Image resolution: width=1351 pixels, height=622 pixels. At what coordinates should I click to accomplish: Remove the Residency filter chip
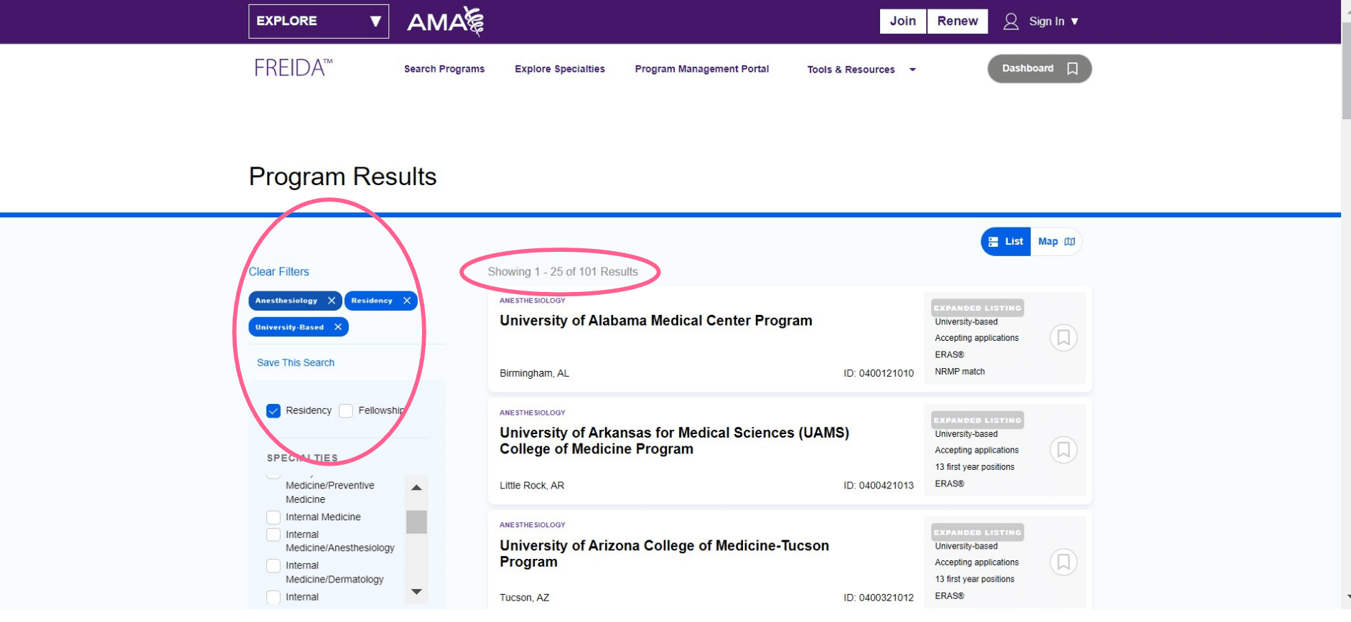(x=407, y=301)
